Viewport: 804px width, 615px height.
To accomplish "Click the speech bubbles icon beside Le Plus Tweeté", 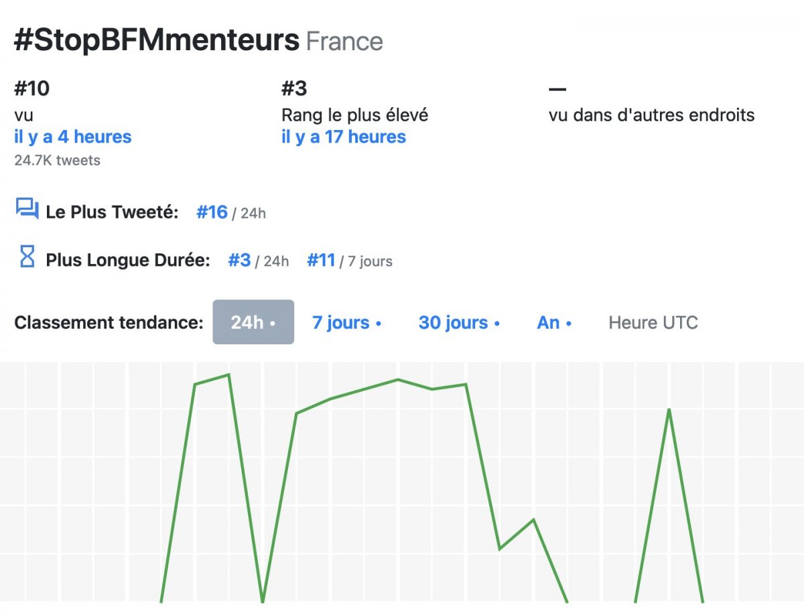I will [x=27, y=210].
